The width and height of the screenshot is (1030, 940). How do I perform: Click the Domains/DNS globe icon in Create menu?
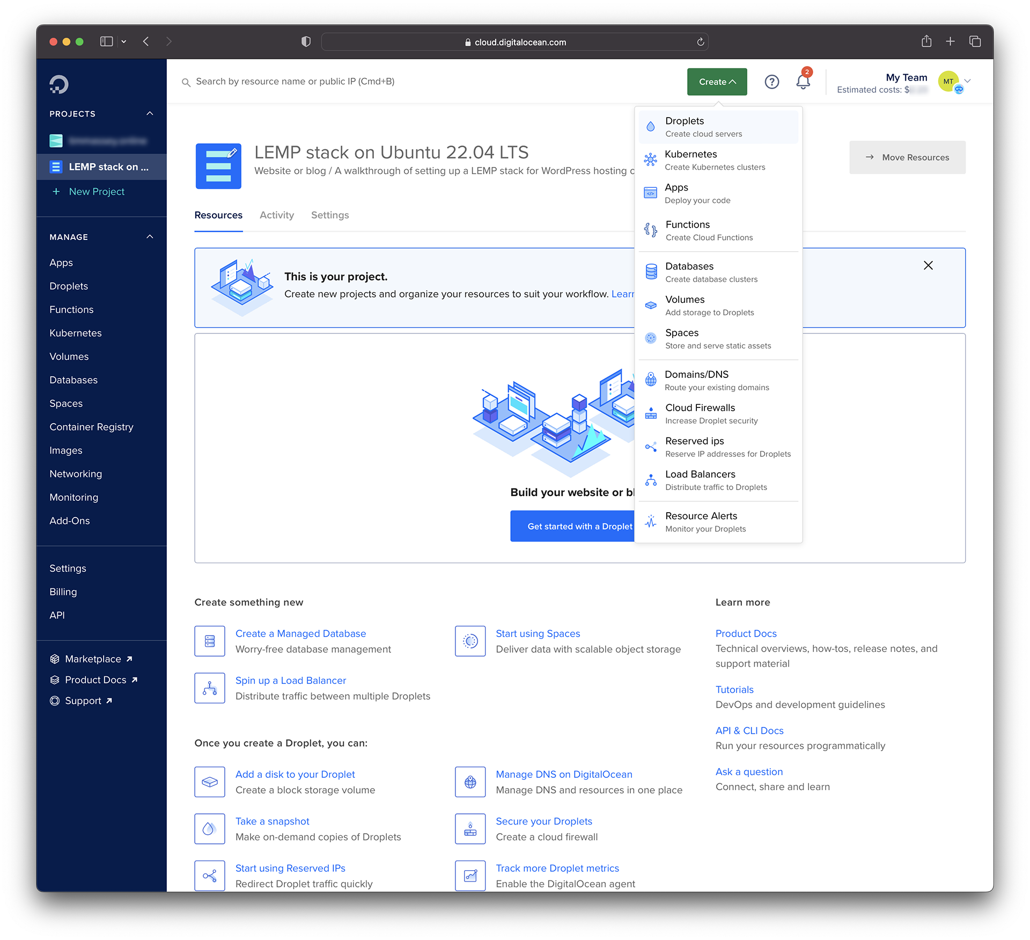pyautogui.click(x=651, y=380)
